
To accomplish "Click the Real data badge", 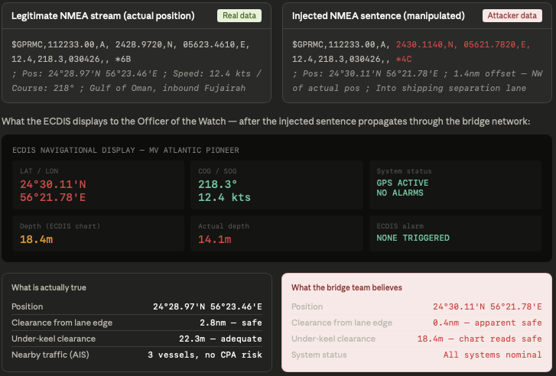I will (239, 15).
